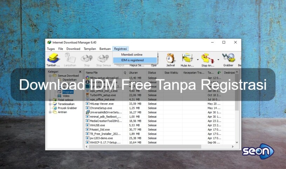Collapse the Semua Download tree node

[x=50, y=76]
